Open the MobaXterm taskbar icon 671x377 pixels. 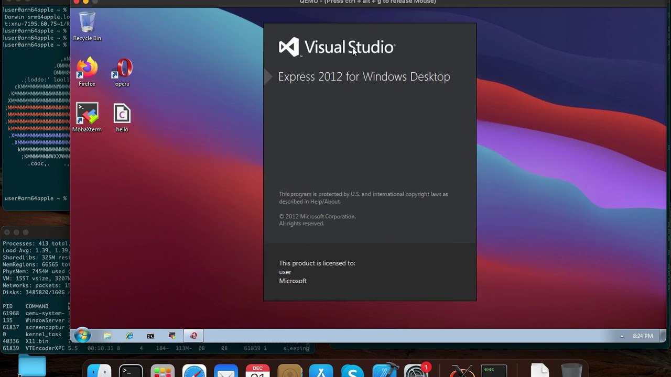point(172,336)
